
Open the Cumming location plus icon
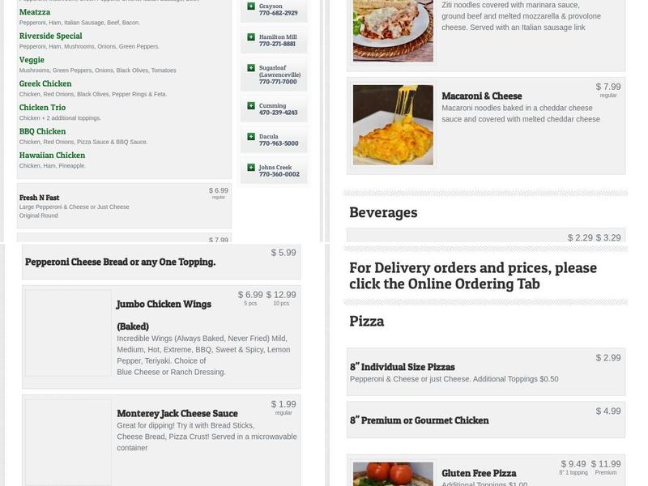click(x=251, y=106)
